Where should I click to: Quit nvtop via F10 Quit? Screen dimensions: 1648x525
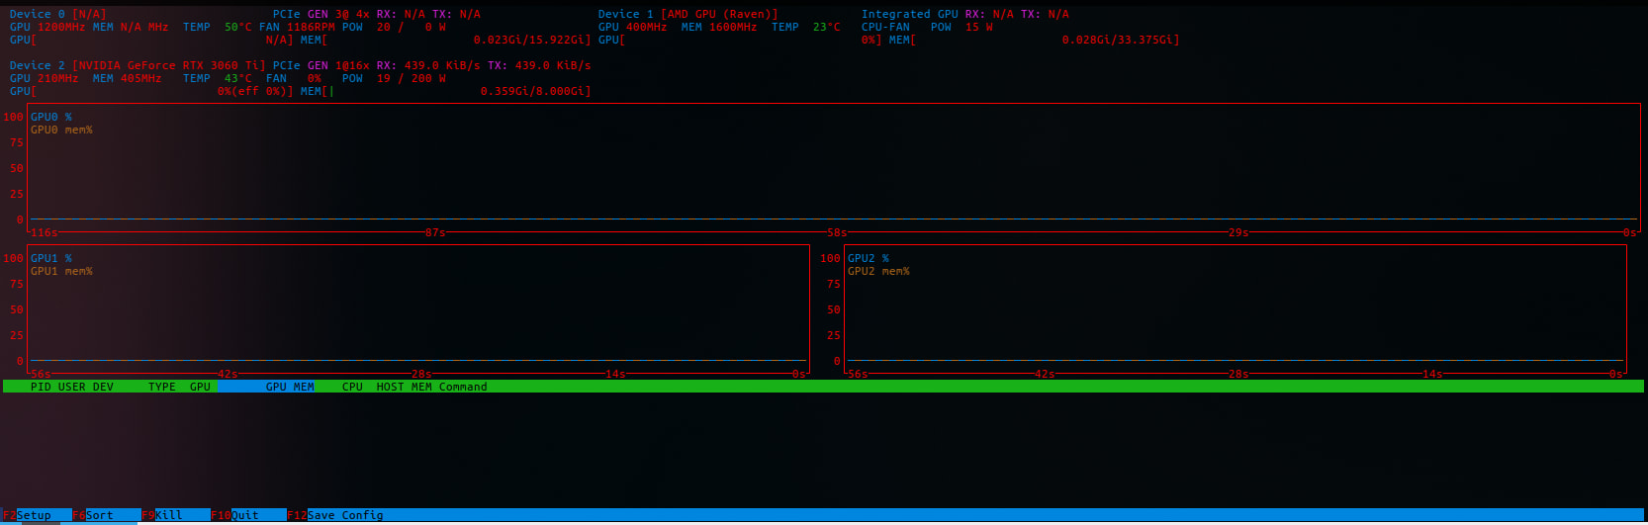point(236,515)
